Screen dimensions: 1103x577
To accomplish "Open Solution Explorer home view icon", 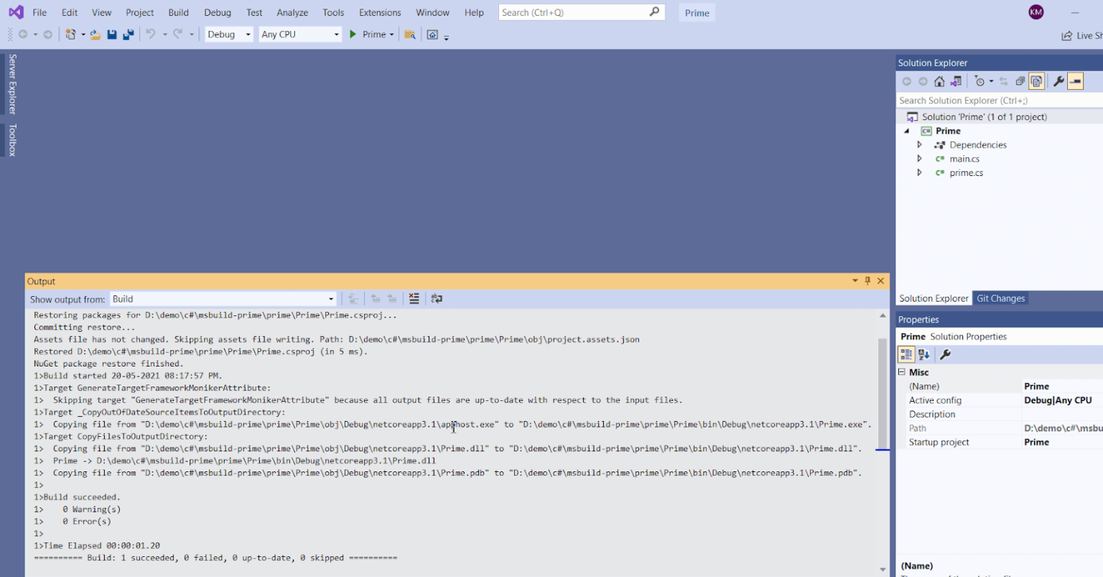I will tap(939, 81).
